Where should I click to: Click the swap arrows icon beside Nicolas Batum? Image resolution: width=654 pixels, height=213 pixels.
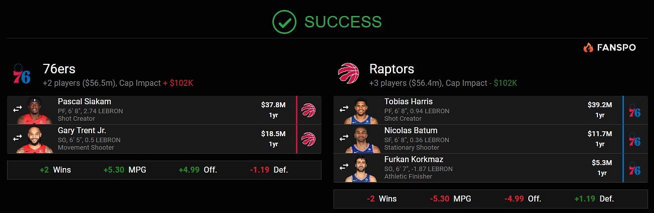pyautogui.click(x=344, y=138)
